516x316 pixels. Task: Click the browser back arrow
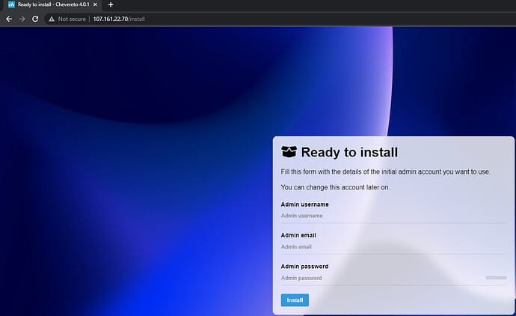click(8, 18)
